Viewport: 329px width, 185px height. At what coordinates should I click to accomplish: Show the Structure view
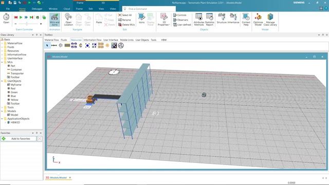coord(222,18)
